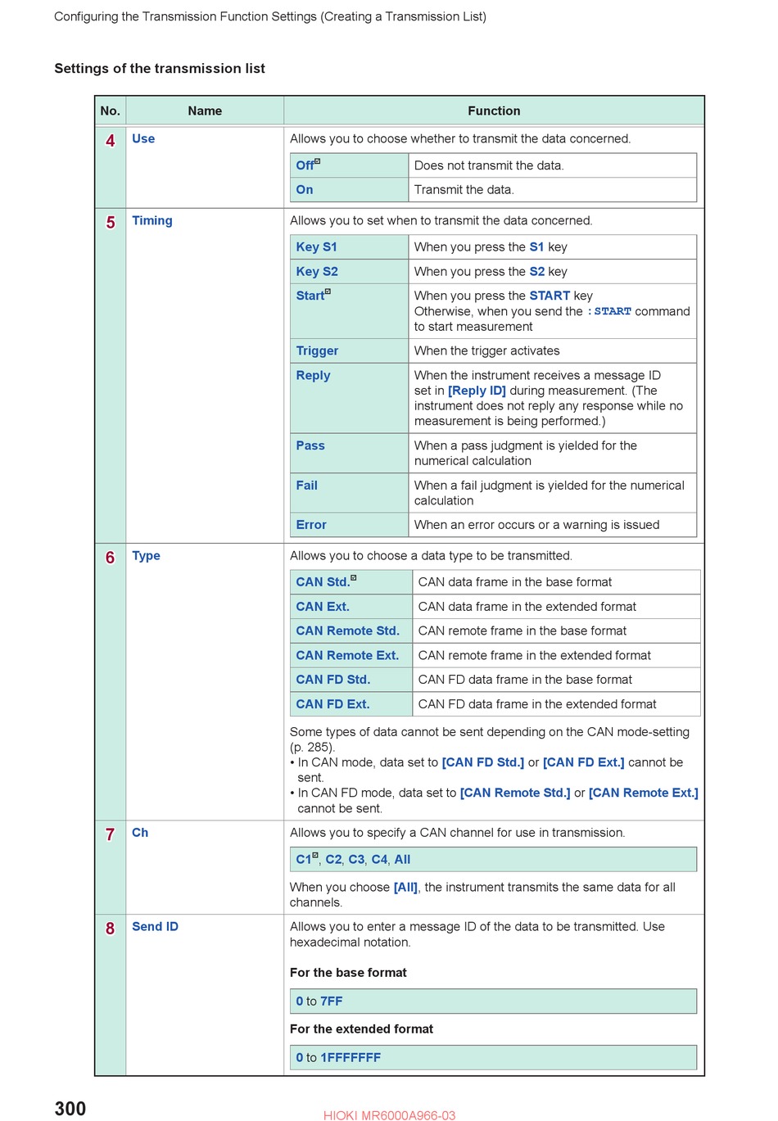778x1121 pixels.
Task: Click the 'Start' timing option label
Action: 310,296
